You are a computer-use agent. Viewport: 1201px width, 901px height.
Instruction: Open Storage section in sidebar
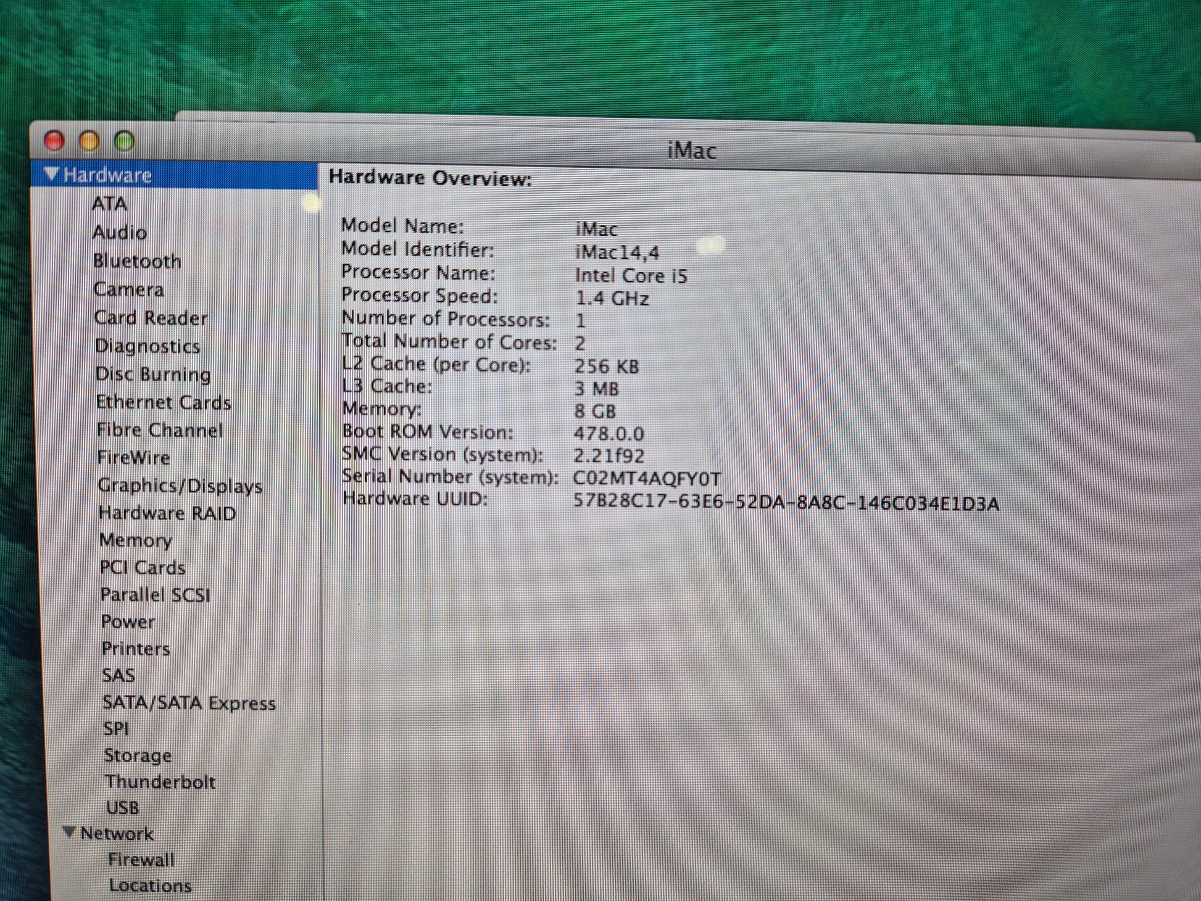pos(138,755)
